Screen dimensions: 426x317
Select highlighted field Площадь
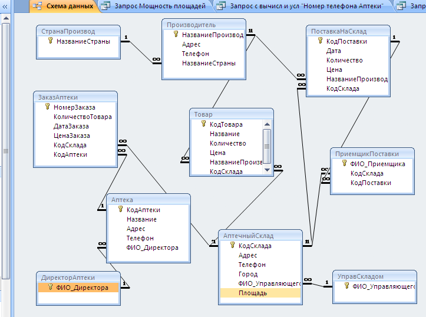pos(260,293)
